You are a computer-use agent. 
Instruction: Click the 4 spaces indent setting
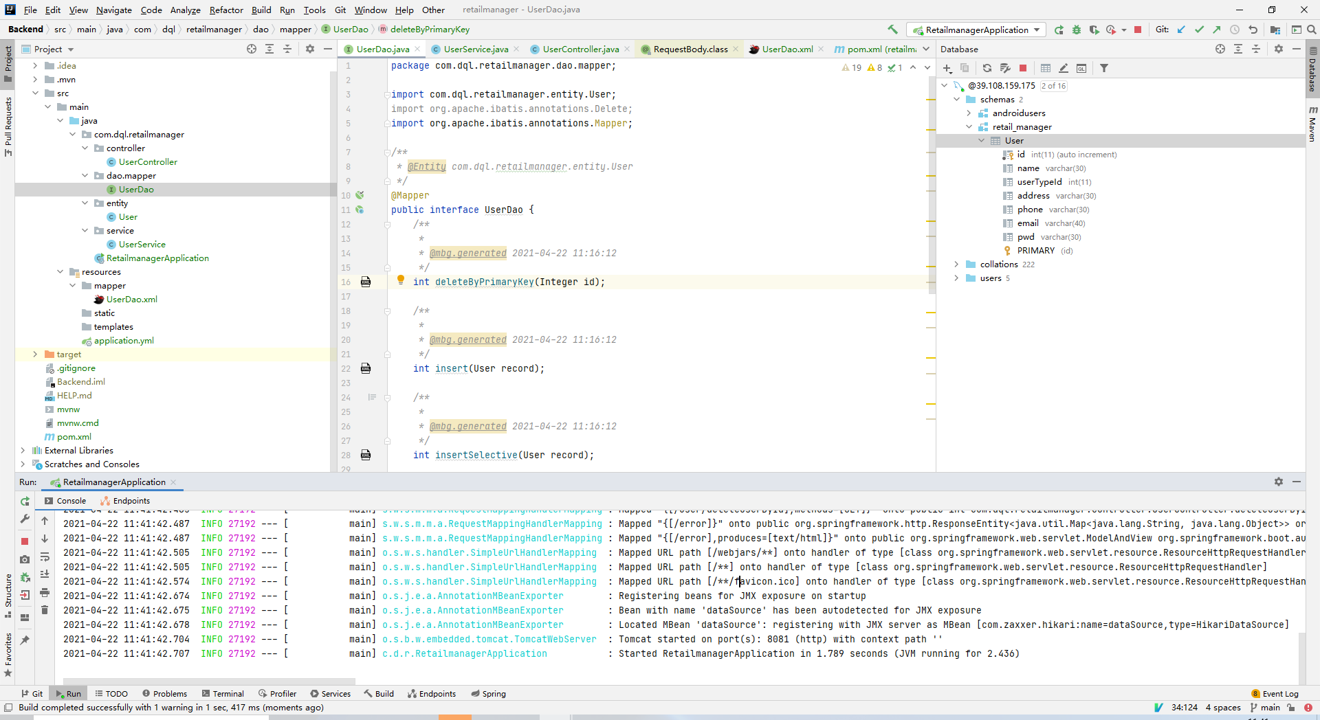(1223, 707)
